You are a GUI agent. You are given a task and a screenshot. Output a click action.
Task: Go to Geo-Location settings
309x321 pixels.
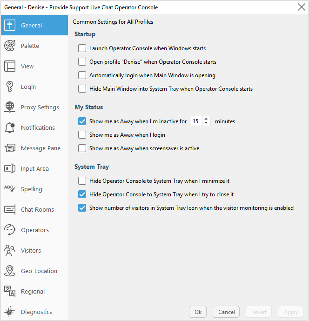point(34,271)
